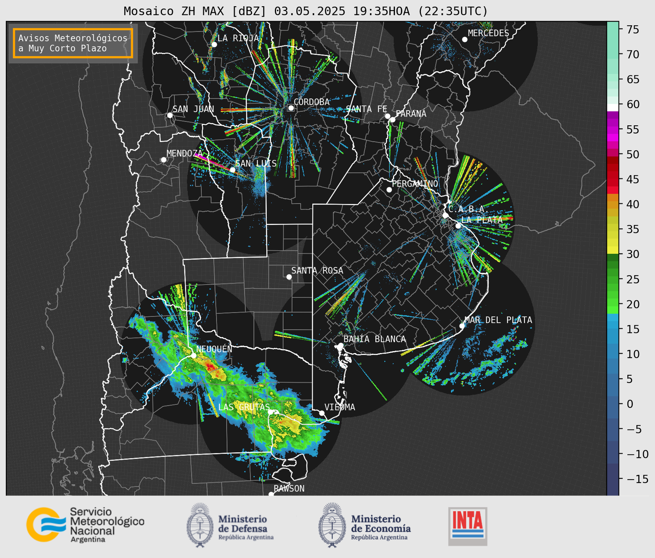Click the 0 dBZ label on color scale
Screen dimensions: 655x558
click(x=629, y=404)
